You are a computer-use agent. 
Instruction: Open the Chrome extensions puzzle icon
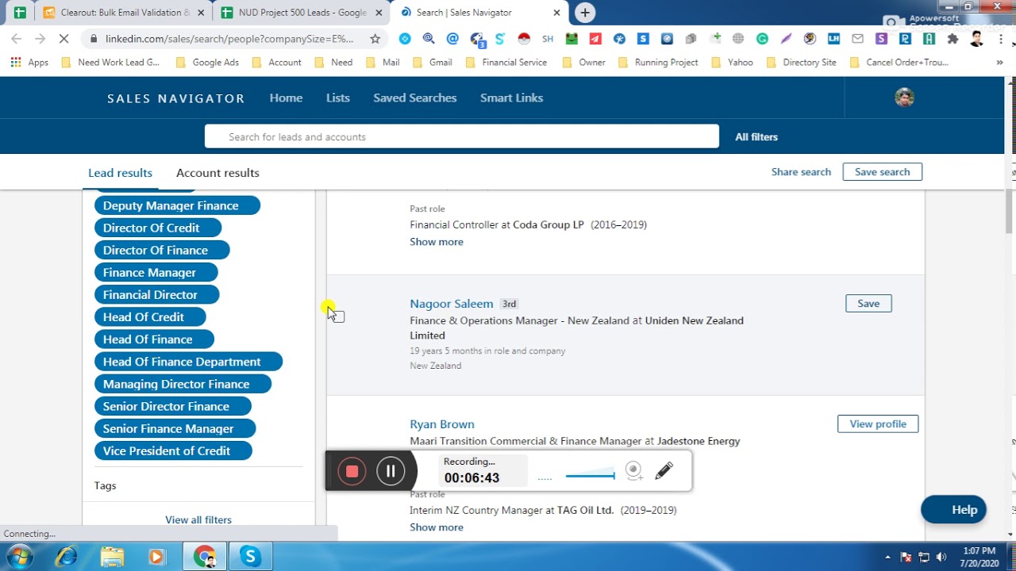(x=952, y=39)
